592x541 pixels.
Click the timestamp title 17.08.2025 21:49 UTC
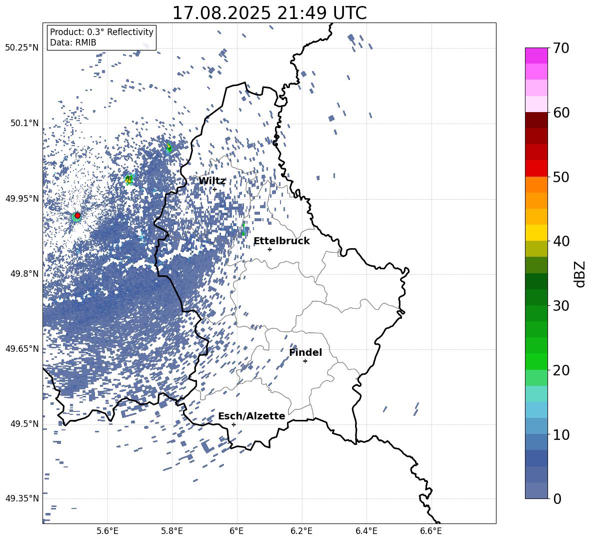[269, 13]
